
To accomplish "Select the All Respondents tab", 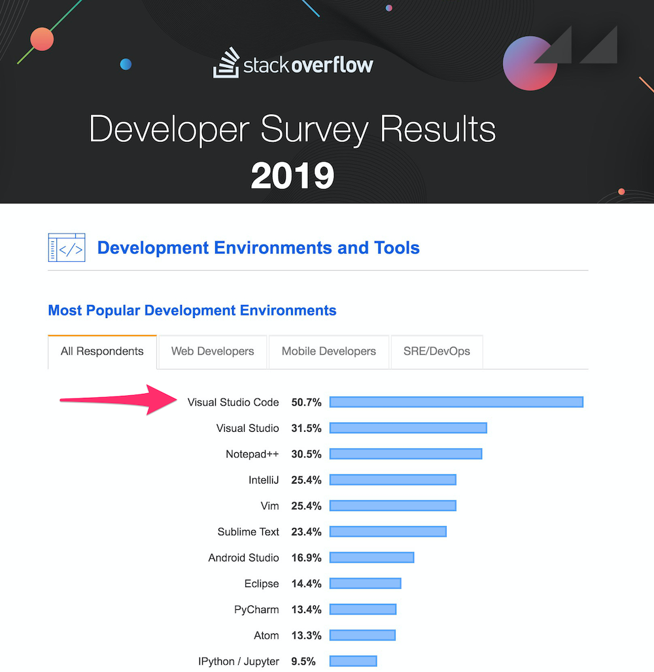I will click(x=102, y=351).
